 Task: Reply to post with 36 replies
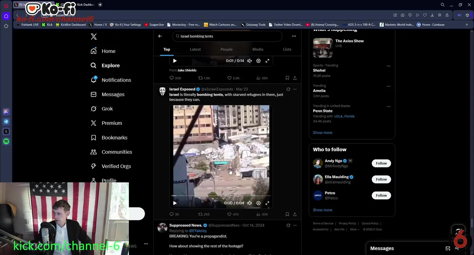tap(174, 214)
